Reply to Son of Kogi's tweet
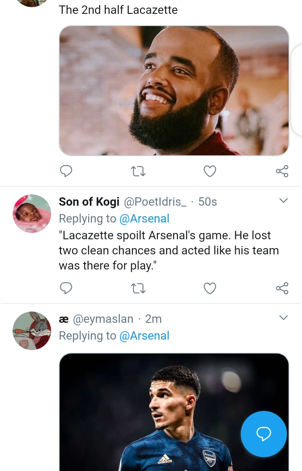 click(66, 288)
